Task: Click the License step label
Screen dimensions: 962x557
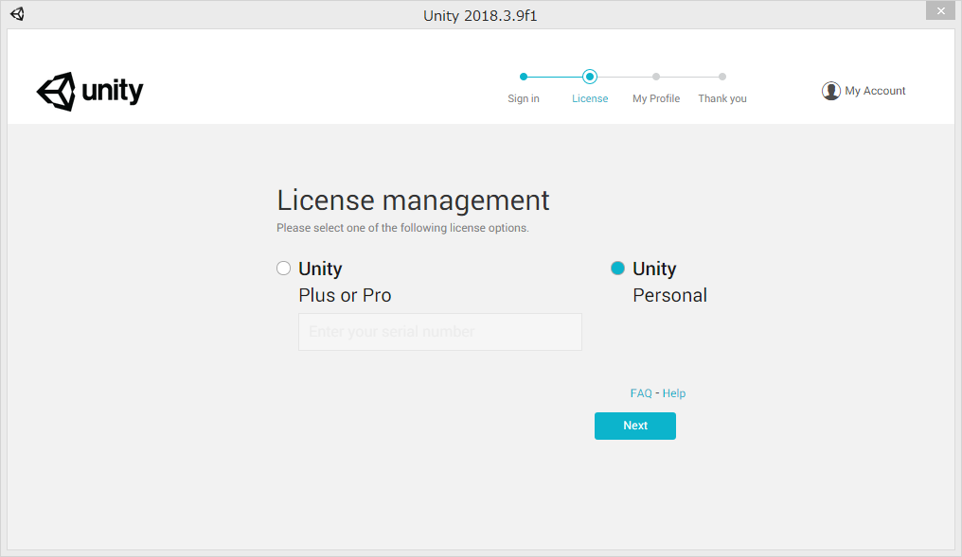Action: point(590,98)
